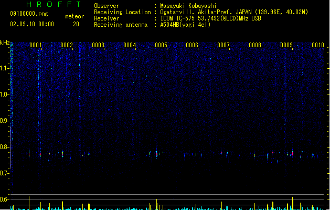Click time marker 0004
330x210 pixels.
130,45
